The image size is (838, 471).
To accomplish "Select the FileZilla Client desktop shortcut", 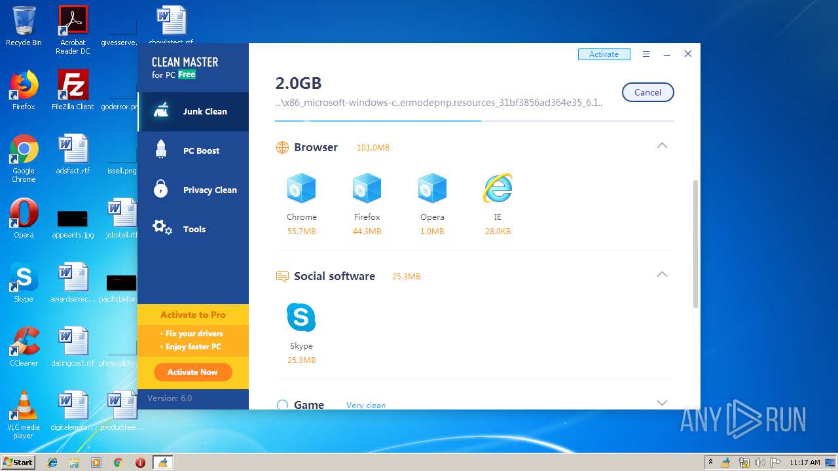I will click(73, 90).
